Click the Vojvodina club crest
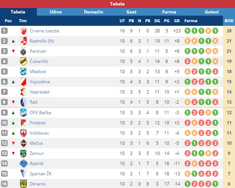 coord(23,82)
